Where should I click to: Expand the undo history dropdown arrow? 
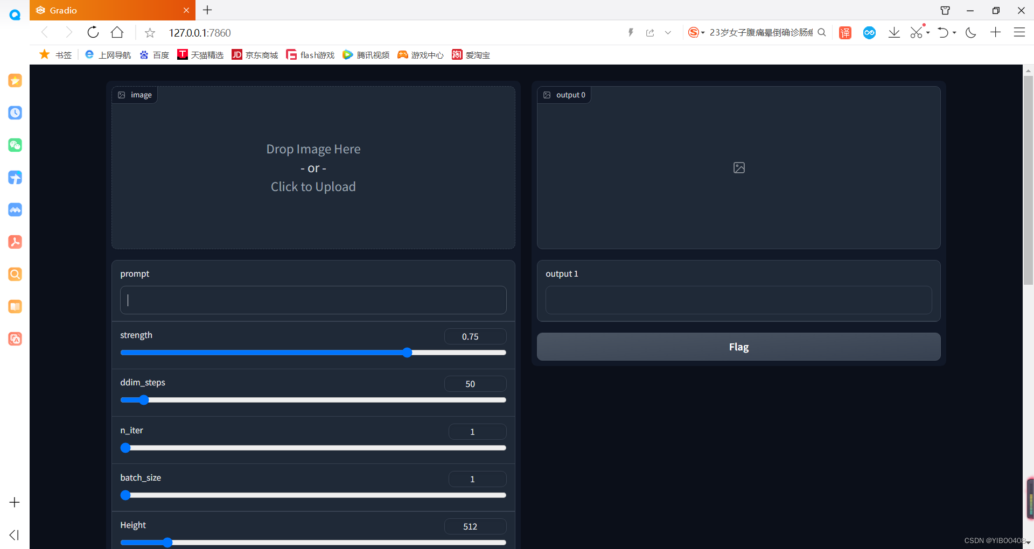click(x=954, y=33)
